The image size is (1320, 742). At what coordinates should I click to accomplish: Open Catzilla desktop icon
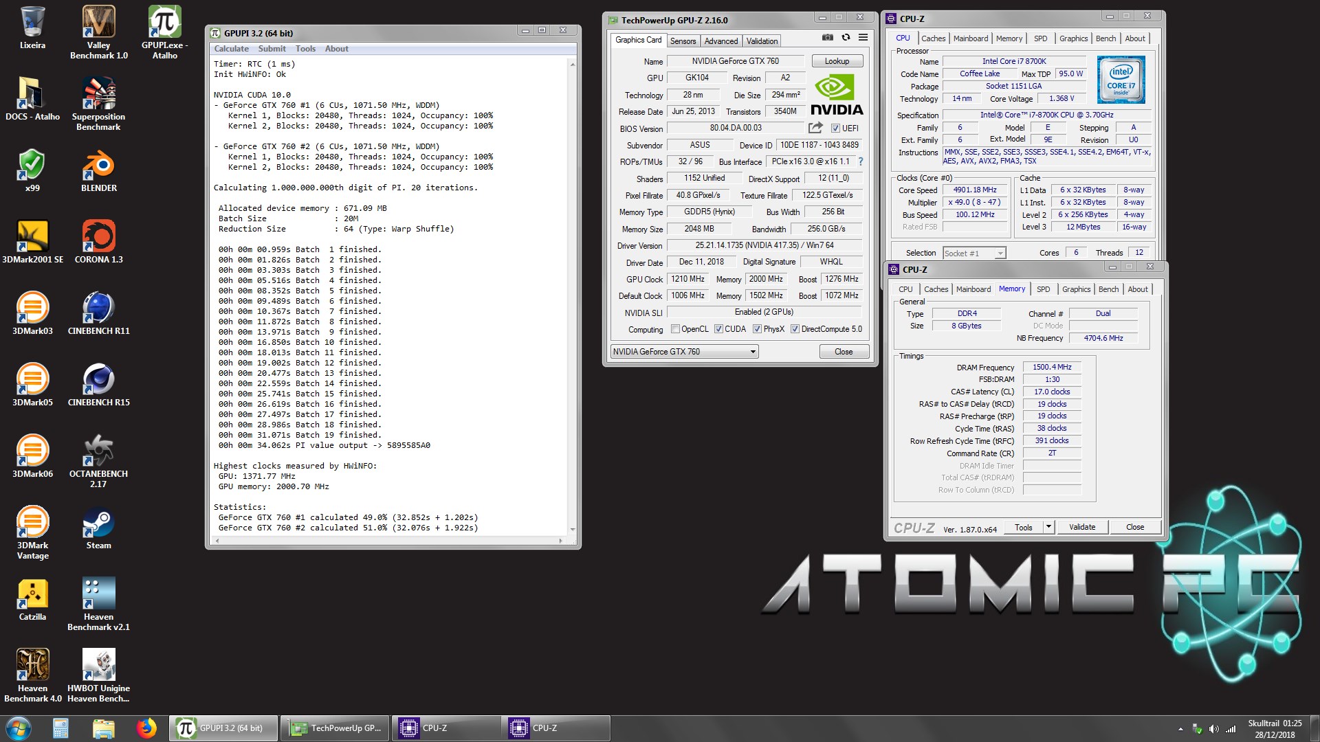(32, 599)
